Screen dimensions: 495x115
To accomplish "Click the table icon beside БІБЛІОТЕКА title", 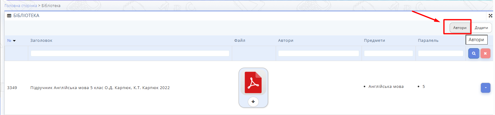I will tap(9, 16).
